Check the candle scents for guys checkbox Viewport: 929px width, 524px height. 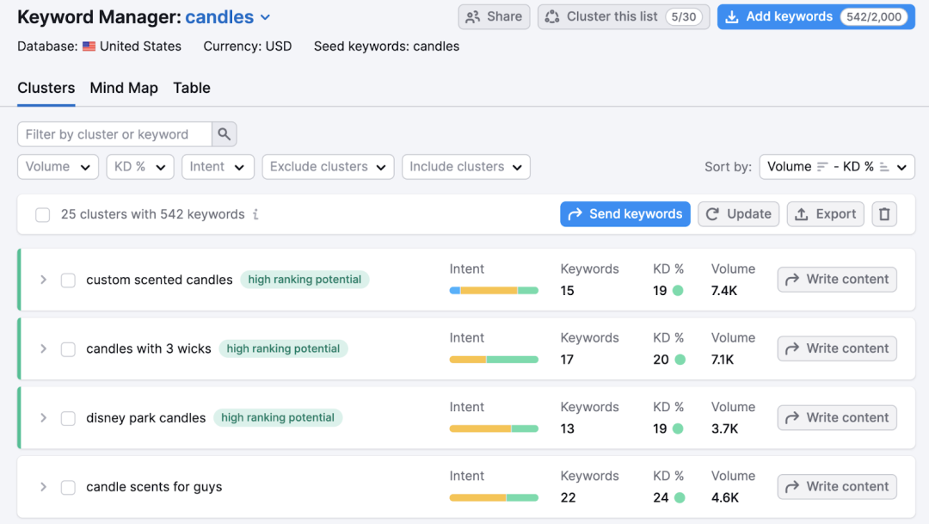(68, 487)
